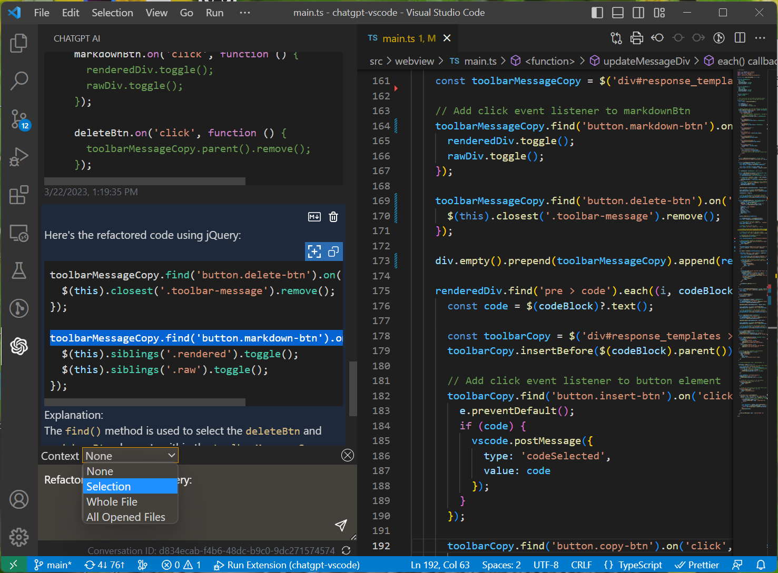Copy the jQuery code block icon
The height and width of the screenshot is (573, 778).
(x=333, y=252)
